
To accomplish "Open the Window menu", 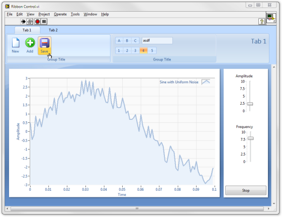I will point(90,14).
